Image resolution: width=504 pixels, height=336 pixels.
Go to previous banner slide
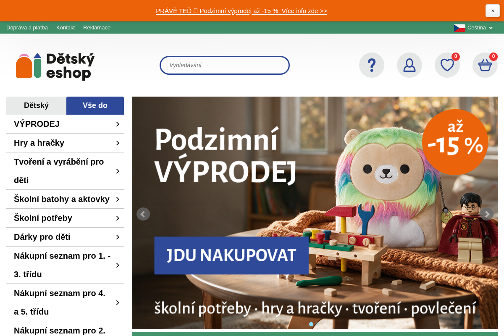(143, 214)
